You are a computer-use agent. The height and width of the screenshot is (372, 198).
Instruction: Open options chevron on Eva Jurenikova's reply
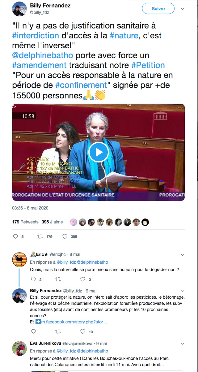(182, 344)
